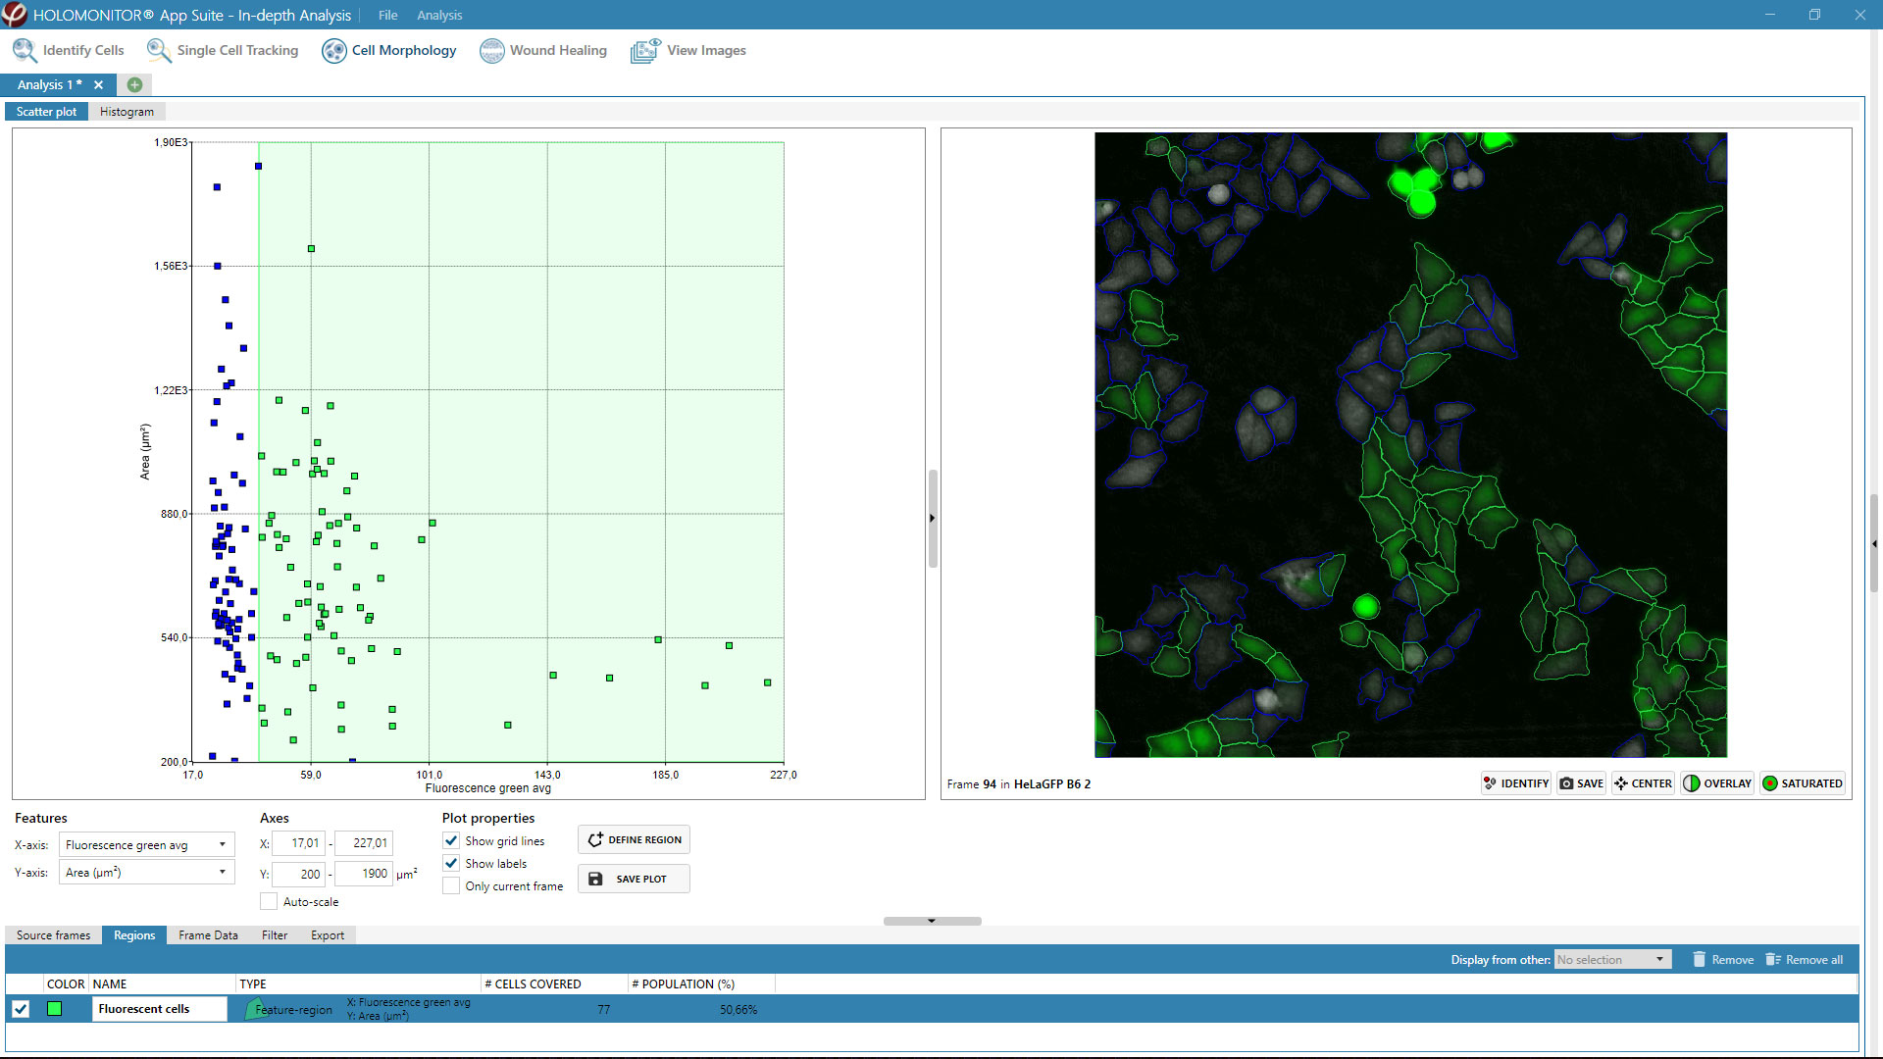Open the X-axis feature dropdown
1883x1059 pixels.
[224, 844]
